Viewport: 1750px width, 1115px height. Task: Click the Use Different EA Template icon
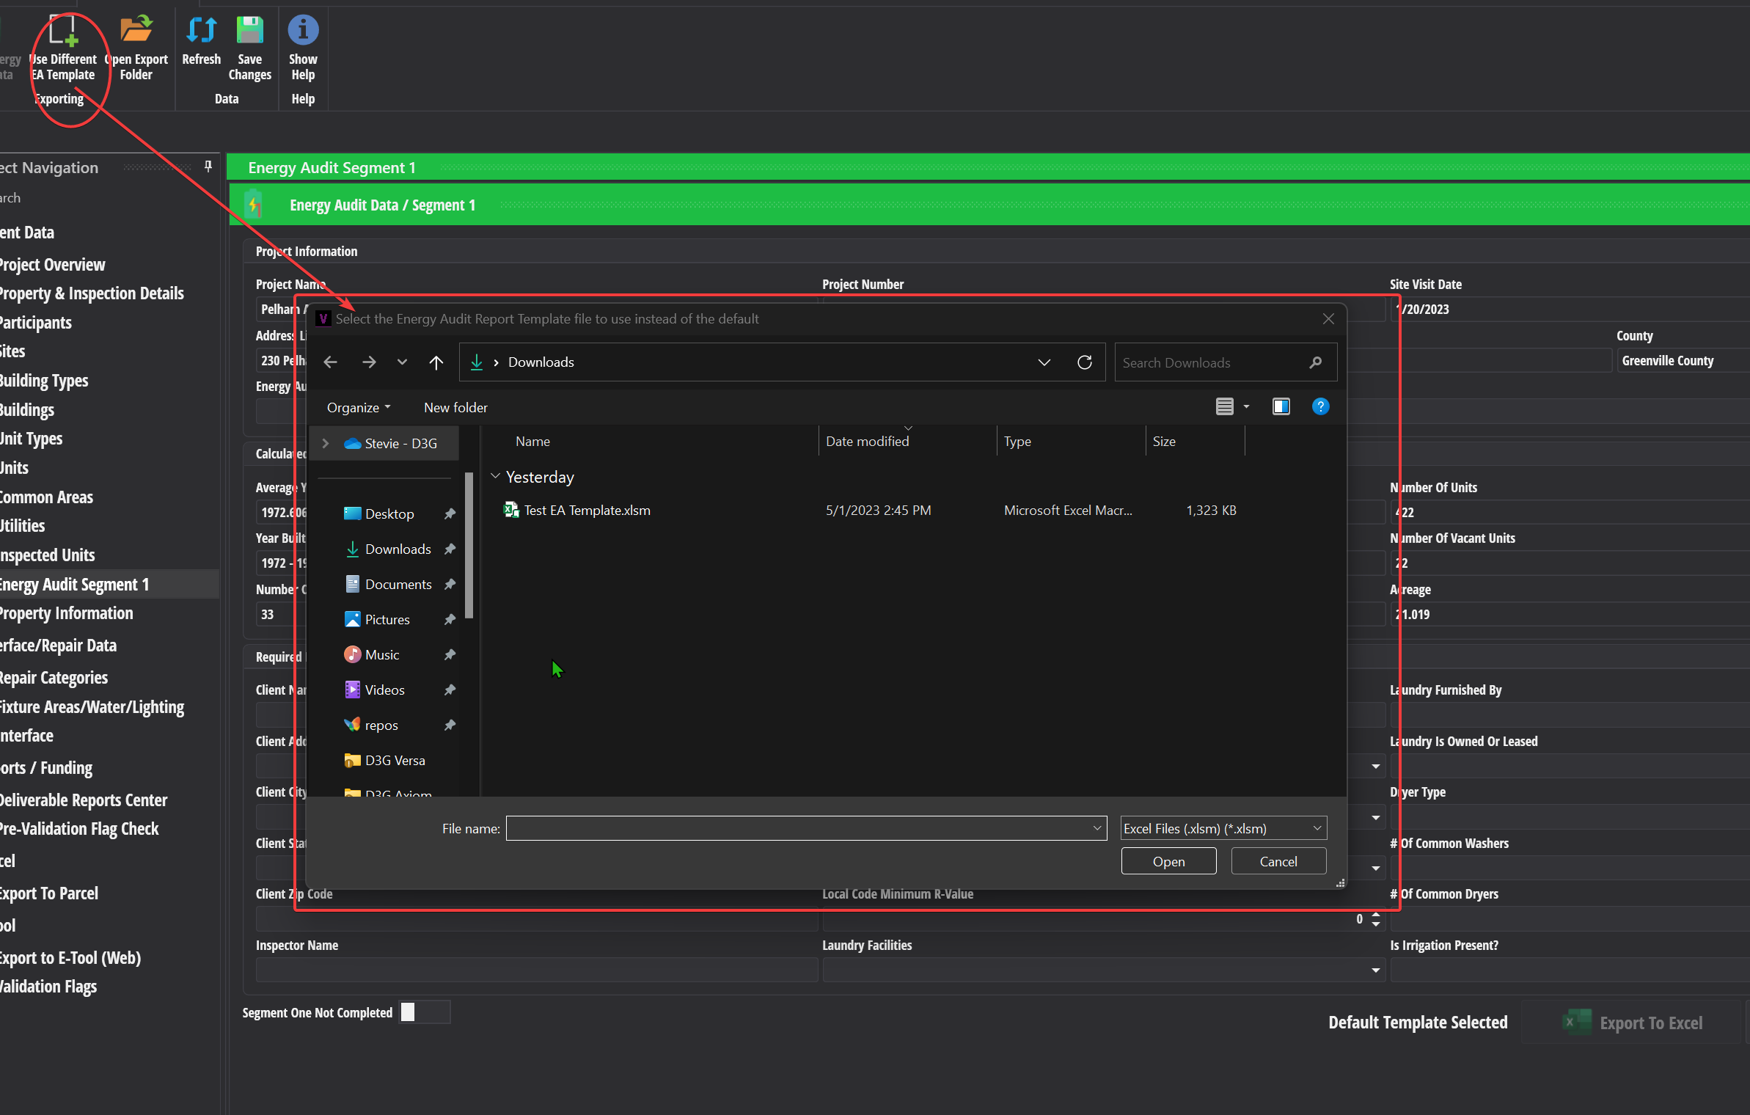tap(63, 31)
